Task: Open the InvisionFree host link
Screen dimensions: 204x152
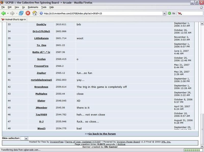Action: 57,142
